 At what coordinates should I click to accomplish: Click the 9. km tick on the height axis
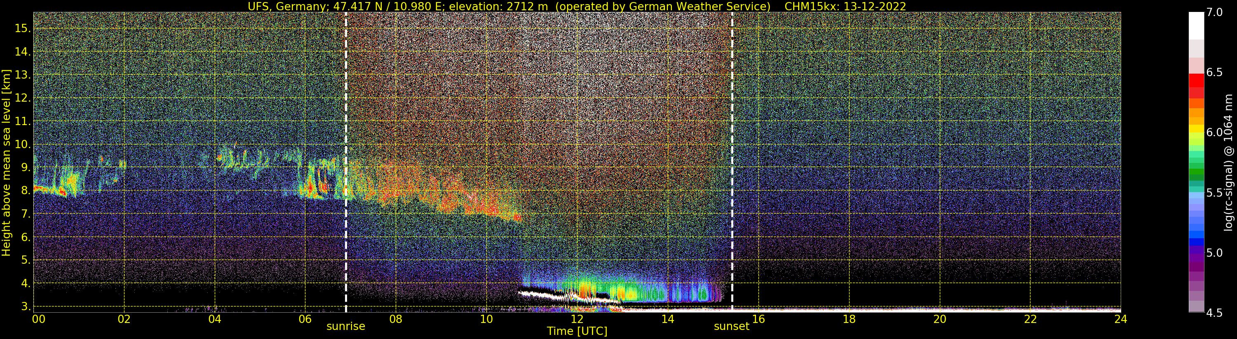[26, 167]
